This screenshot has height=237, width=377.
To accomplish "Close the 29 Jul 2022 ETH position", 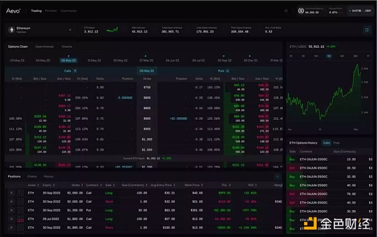I will pyautogui.click(x=11, y=219).
